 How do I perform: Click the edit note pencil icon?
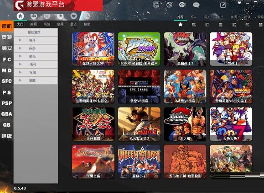223,5
